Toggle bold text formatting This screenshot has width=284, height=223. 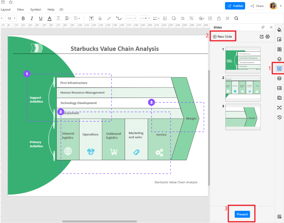[23, 18]
